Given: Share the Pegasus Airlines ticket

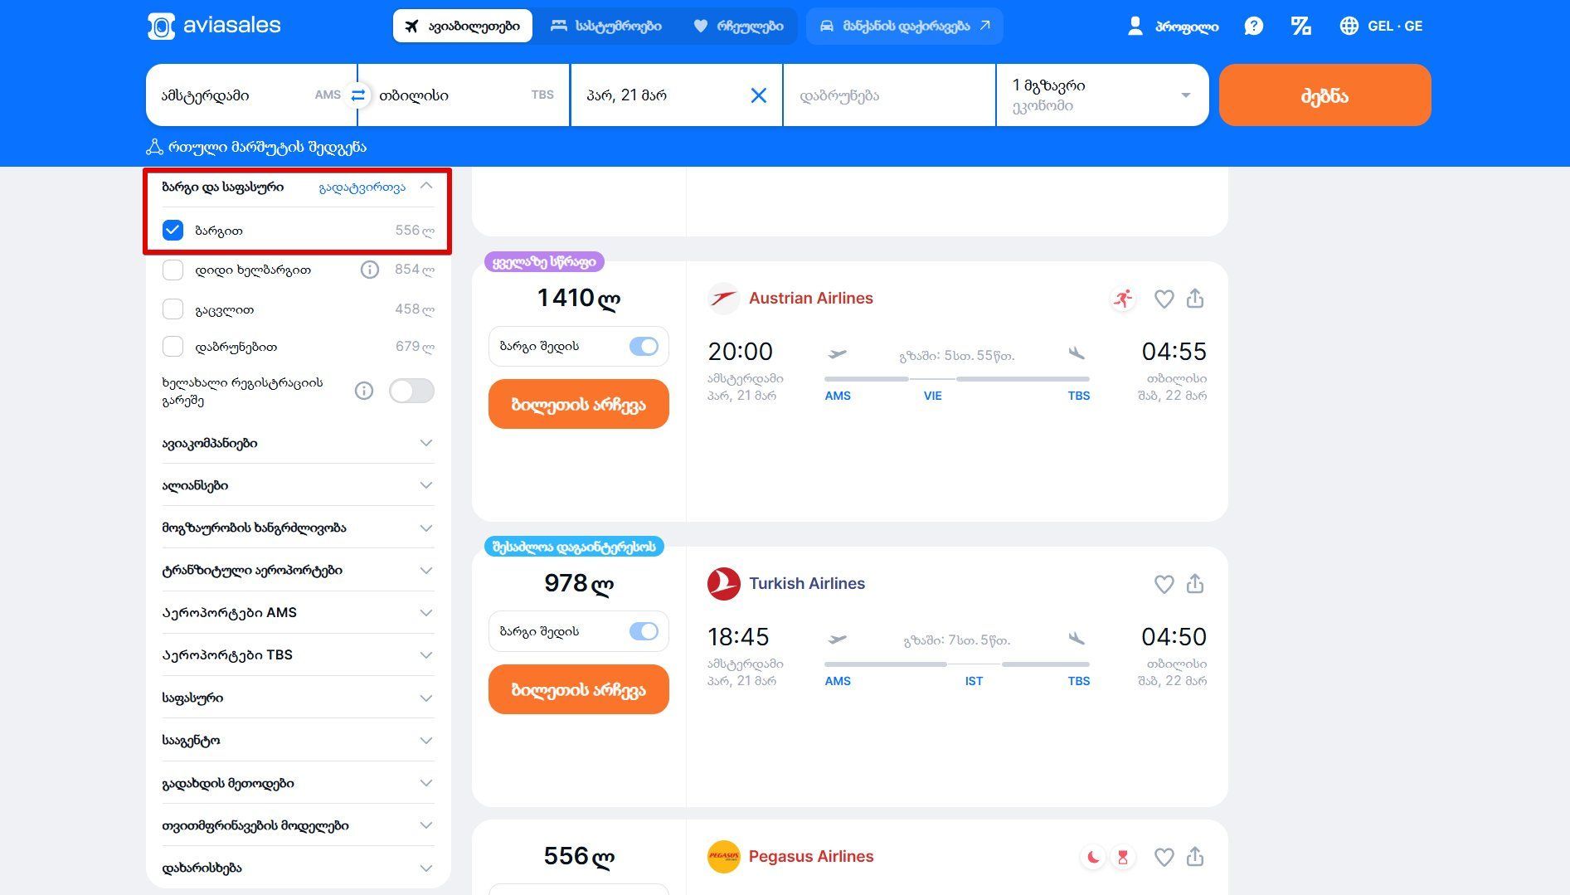Looking at the screenshot, I should 1195,856.
